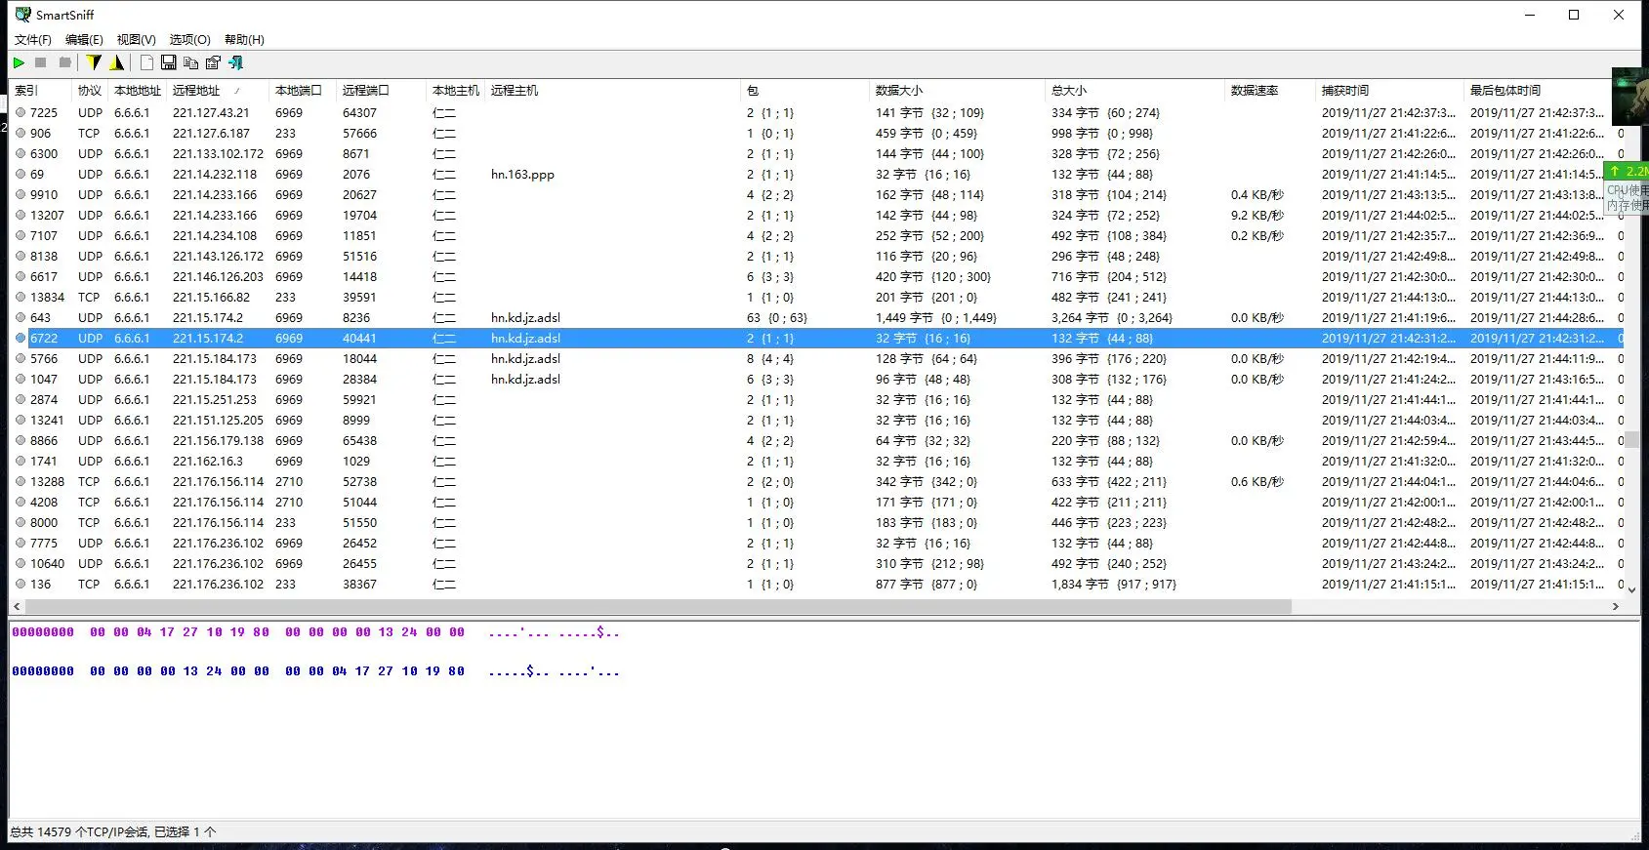Sort by the 数据速率 column header
Viewport: 1649px width, 850px height.
click(1269, 90)
